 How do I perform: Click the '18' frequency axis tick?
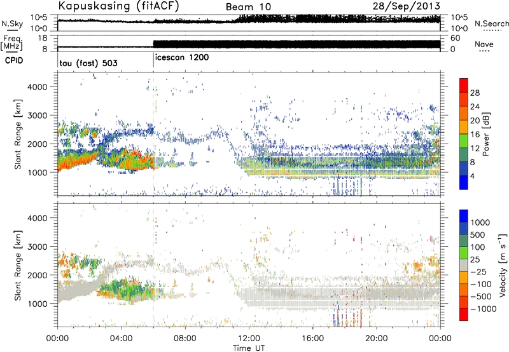coord(42,38)
